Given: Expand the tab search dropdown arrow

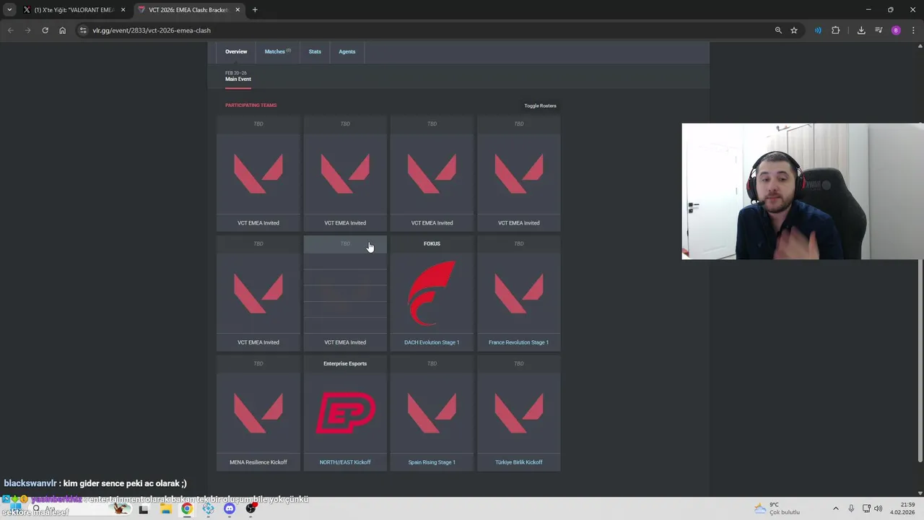Looking at the screenshot, I should click(9, 10).
